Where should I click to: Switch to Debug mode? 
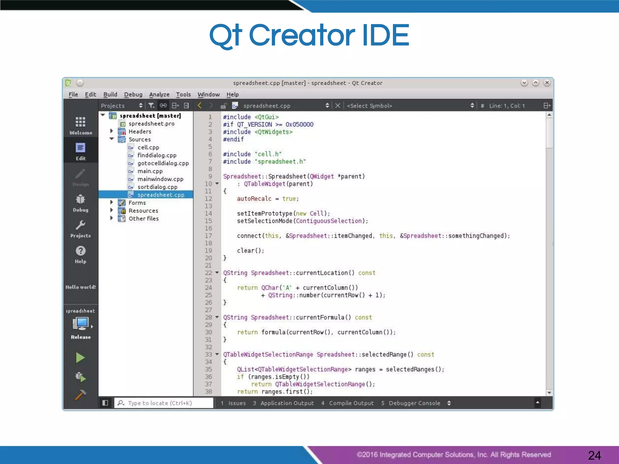[x=80, y=203]
